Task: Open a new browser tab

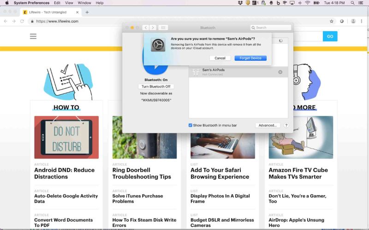Action: [x=87, y=12]
